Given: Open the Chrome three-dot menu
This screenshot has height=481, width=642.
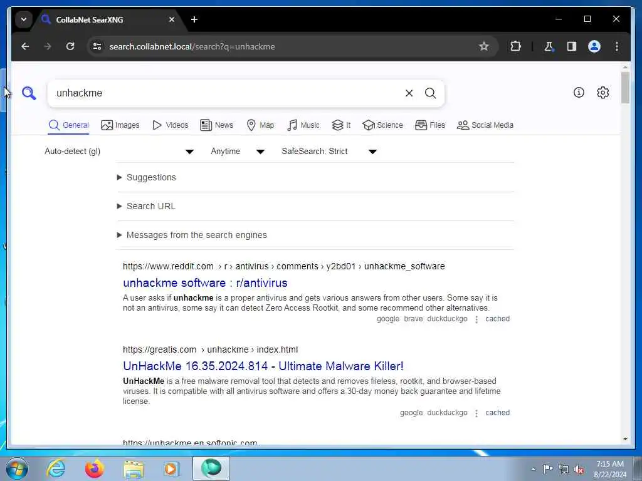Looking at the screenshot, I should click(x=617, y=46).
